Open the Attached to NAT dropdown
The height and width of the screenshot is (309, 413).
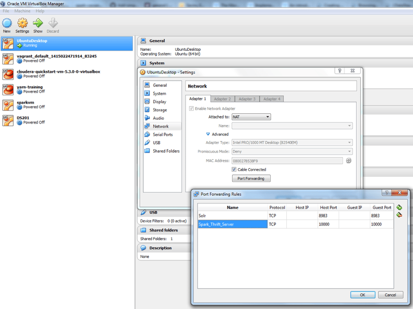[251, 117]
